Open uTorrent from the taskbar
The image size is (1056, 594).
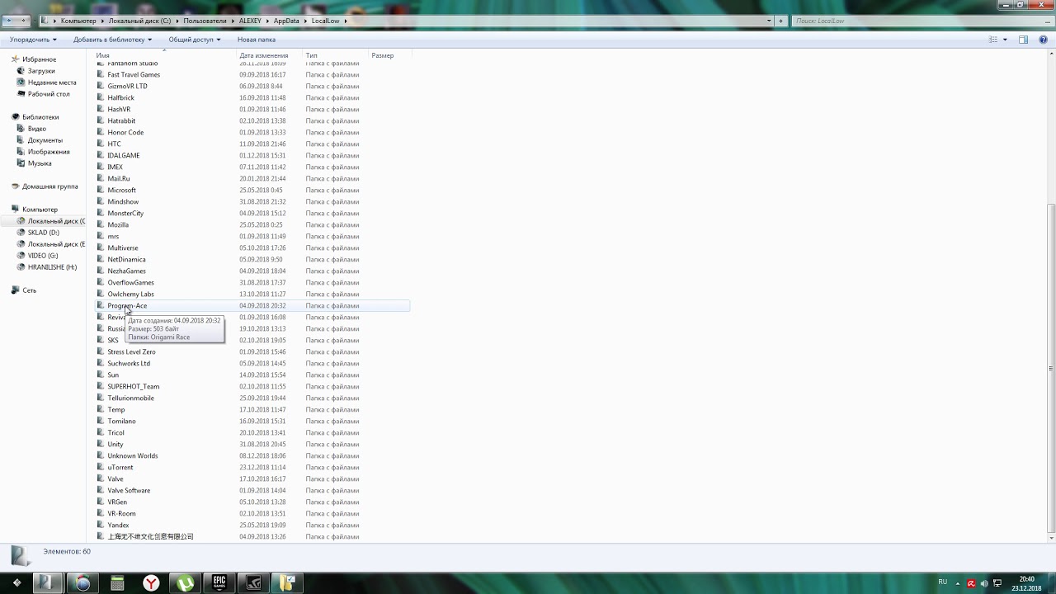pyautogui.click(x=186, y=582)
